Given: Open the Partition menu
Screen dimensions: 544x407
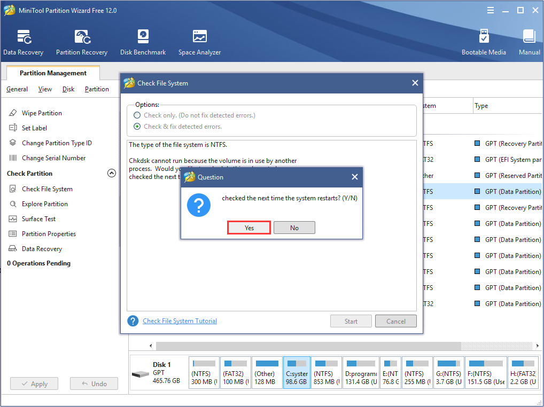Looking at the screenshot, I should (97, 89).
